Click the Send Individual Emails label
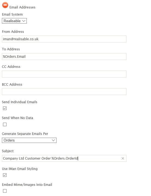151x196 pixels. point(20,102)
